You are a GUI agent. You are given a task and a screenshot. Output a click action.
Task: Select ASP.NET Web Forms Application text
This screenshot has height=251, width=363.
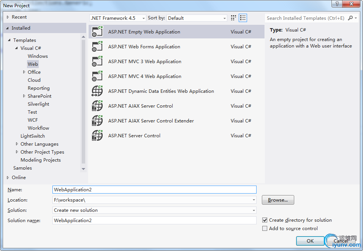tap(144, 46)
